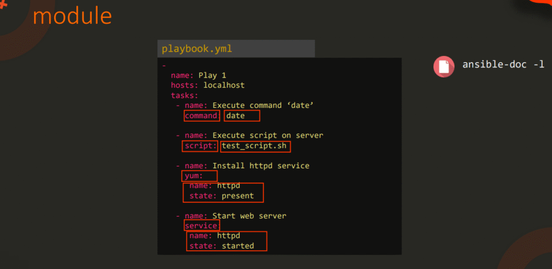
Task: Select the 'state: present' parameter line
Action: 223,196
